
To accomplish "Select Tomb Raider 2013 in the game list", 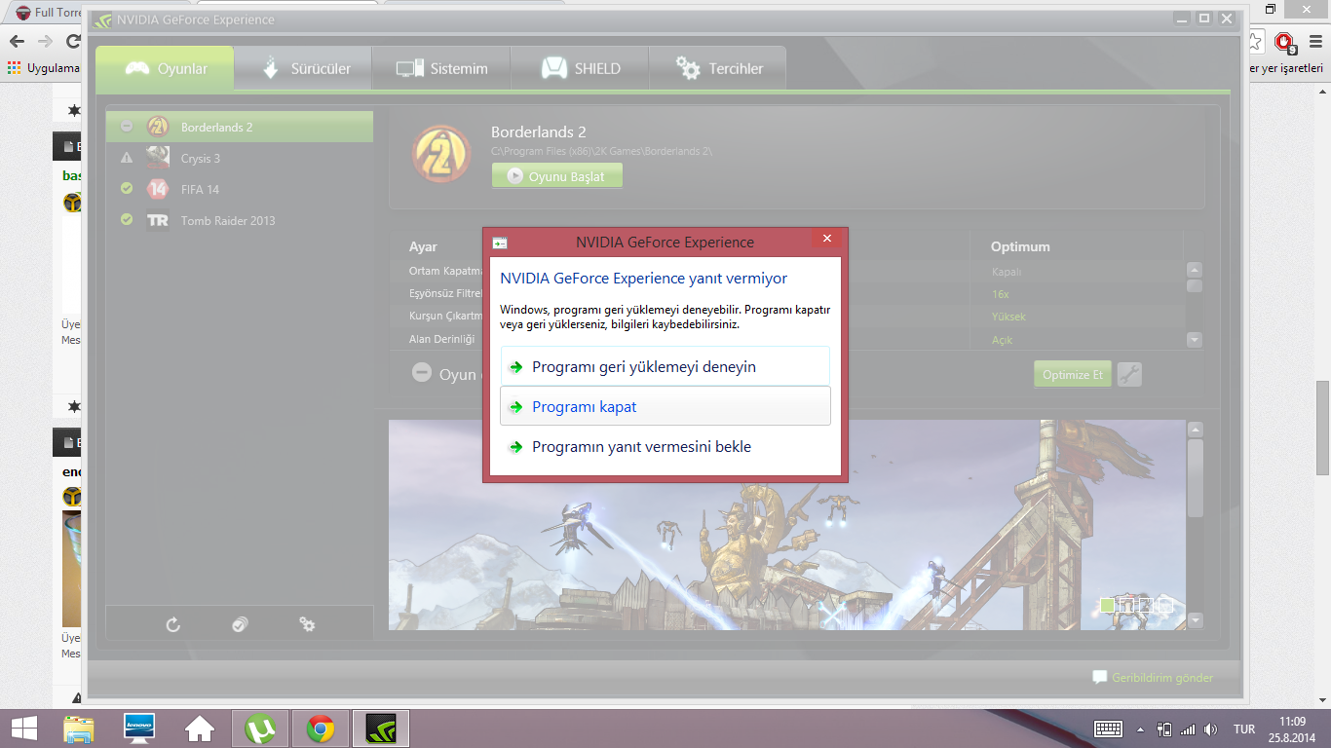I will point(240,220).
